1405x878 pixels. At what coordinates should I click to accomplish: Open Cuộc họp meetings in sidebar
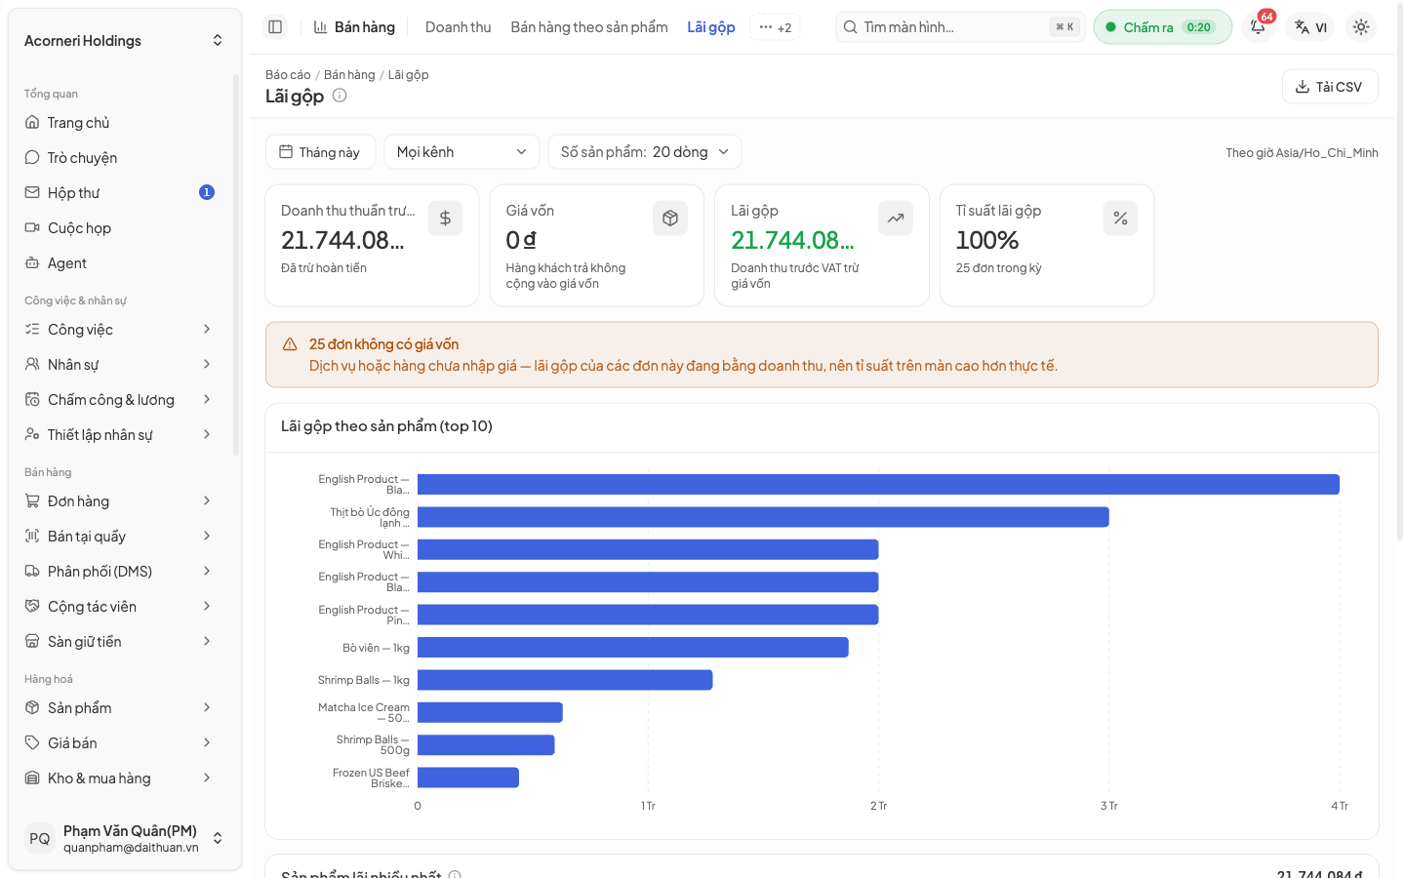[119, 228]
